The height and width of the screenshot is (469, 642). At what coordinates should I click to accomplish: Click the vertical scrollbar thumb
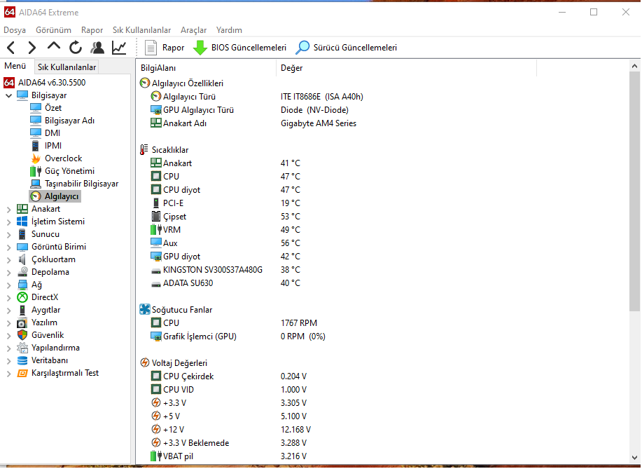[x=634, y=191]
